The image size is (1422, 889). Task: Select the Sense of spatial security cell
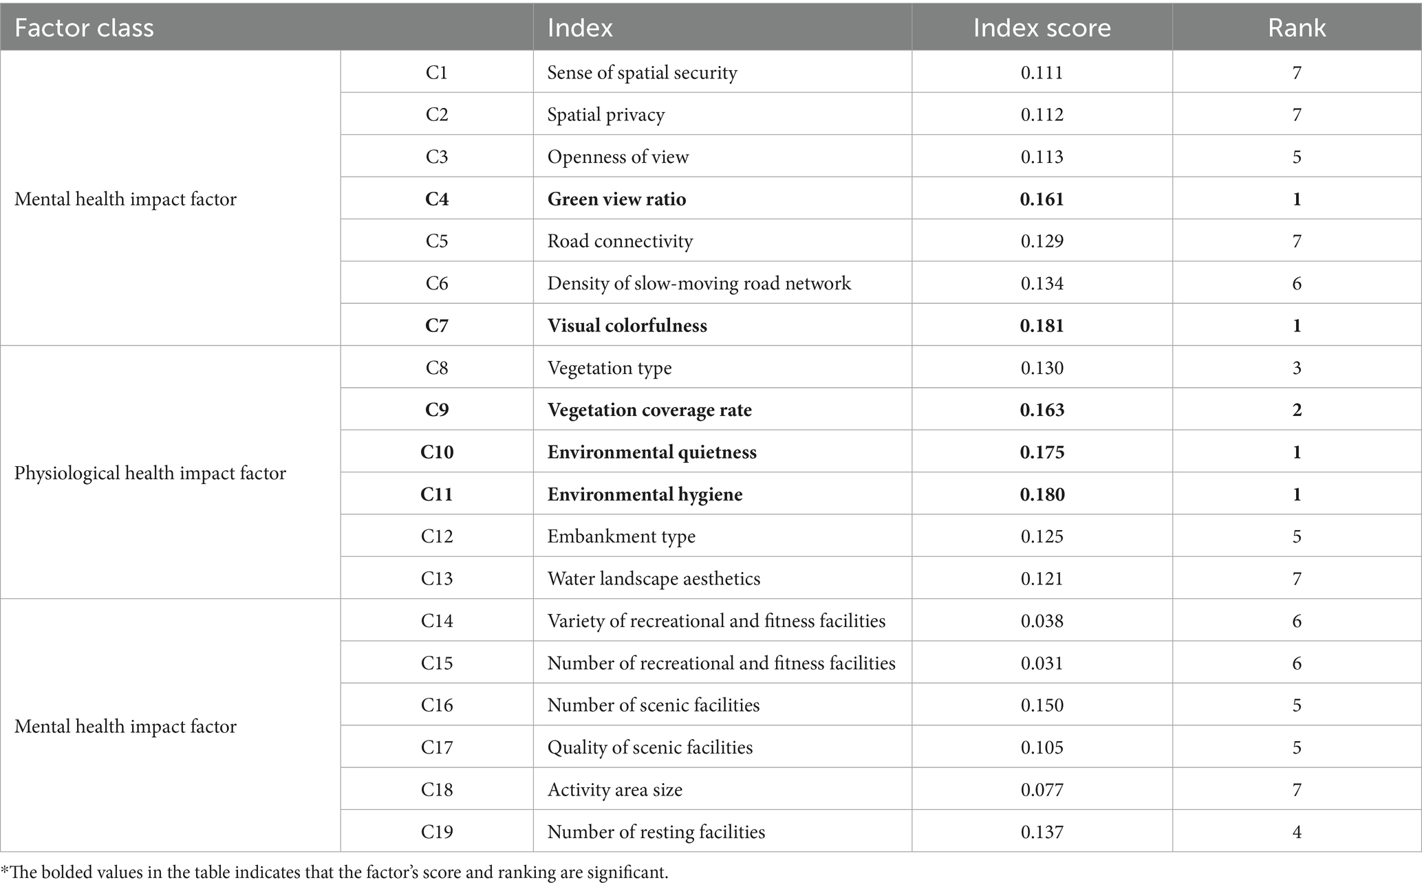point(642,73)
